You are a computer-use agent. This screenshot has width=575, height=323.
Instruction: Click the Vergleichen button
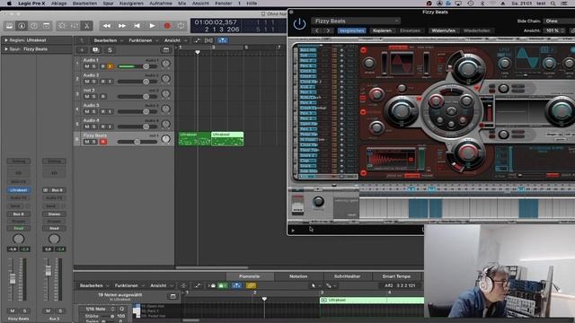[x=351, y=31]
